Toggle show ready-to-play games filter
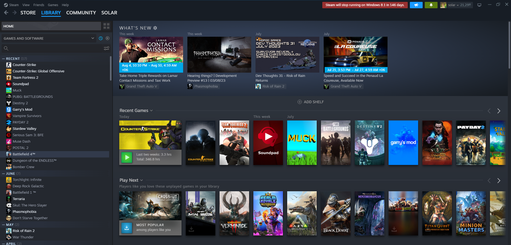 pyautogui.click(x=108, y=38)
